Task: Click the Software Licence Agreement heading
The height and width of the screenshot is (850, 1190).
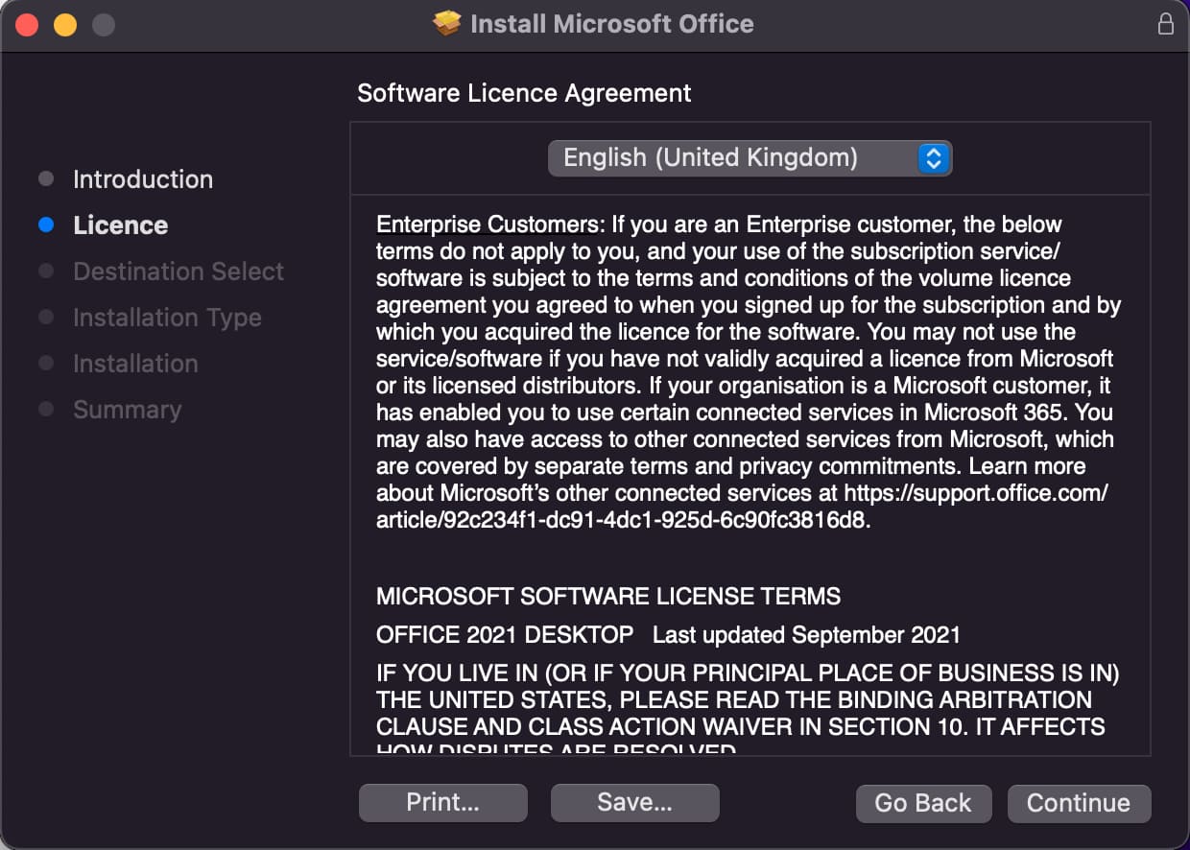Action: pyautogui.click(x=524, y=93)
